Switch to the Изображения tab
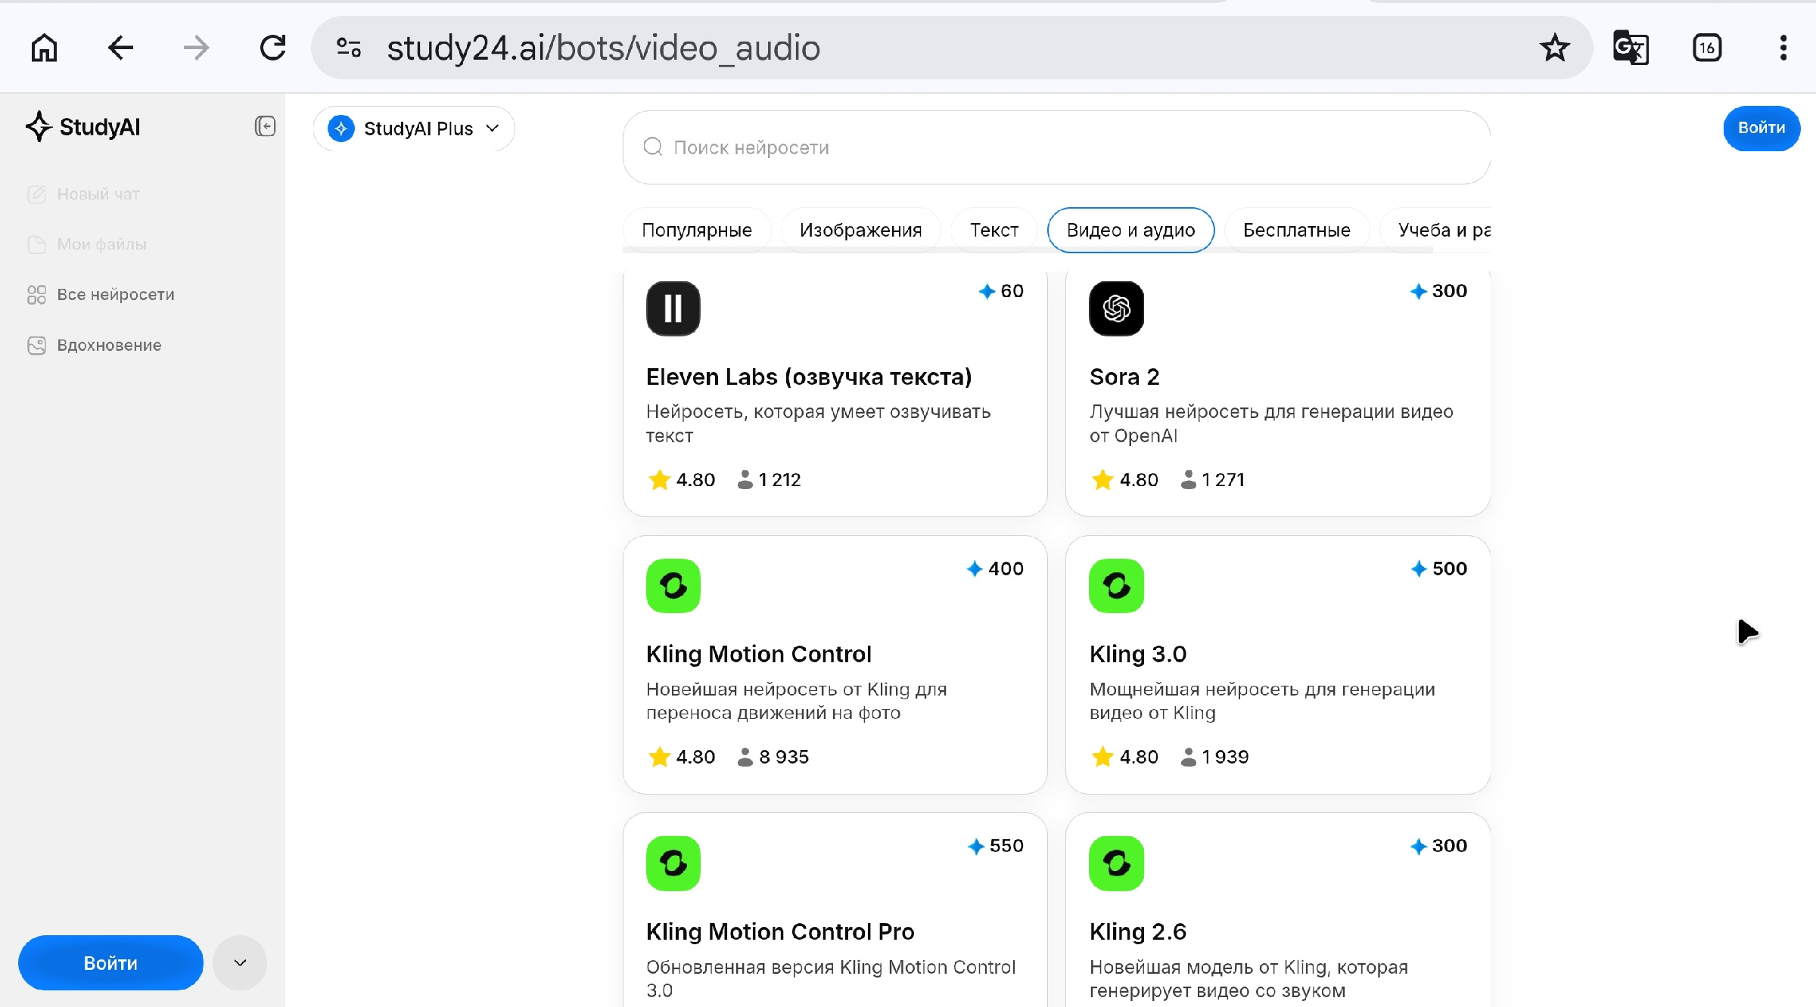 point(861,230)
